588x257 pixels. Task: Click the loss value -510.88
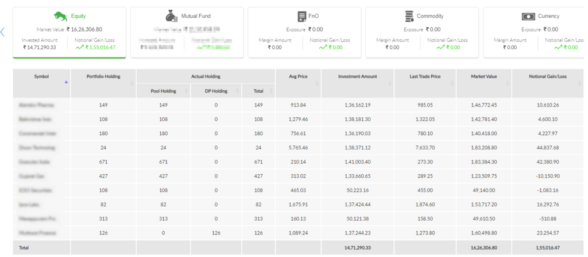[x=548, y=219]
